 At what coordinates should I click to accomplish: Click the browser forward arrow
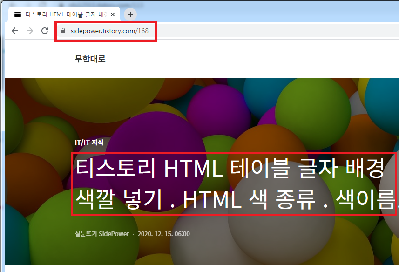[x=30, y=31]
